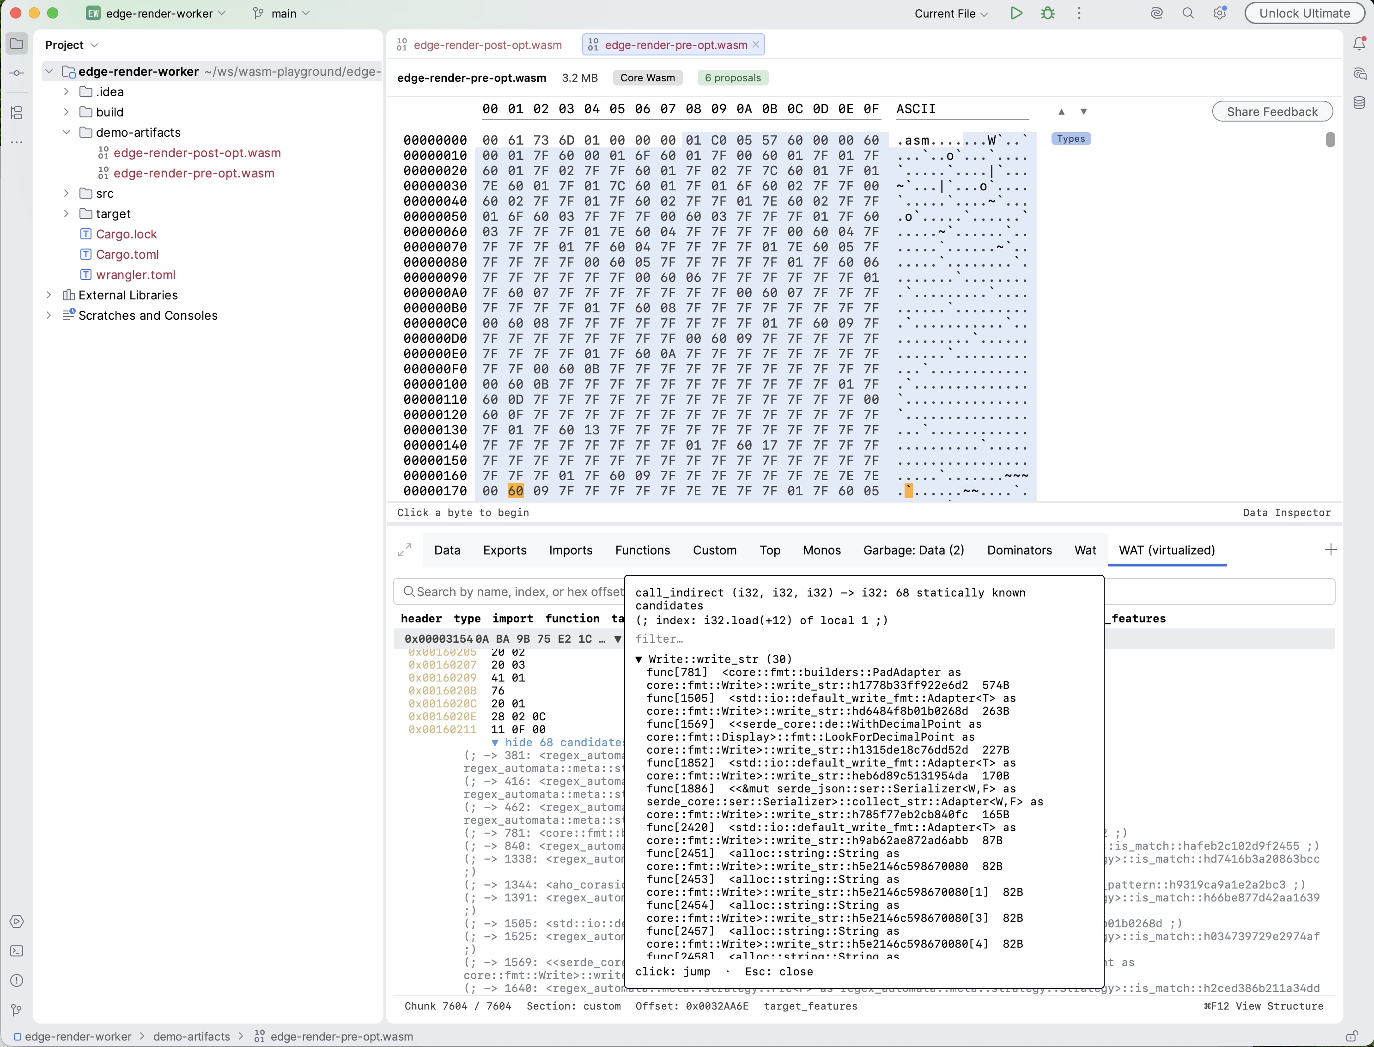Expand the build folder
Image resolution: width=1374 pixels, height=1047 pixels.
point(66,112)
